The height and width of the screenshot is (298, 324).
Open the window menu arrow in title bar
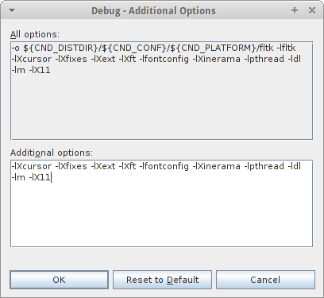tap(12, 10)
